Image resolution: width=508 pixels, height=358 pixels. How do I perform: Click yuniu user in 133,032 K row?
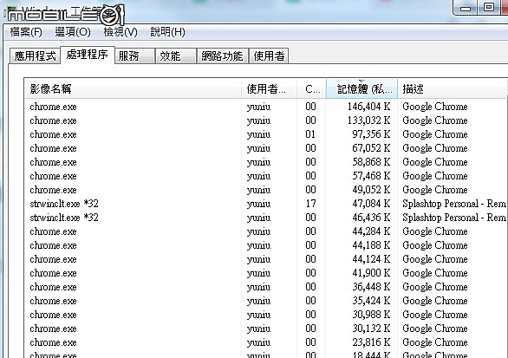(258, 120)
